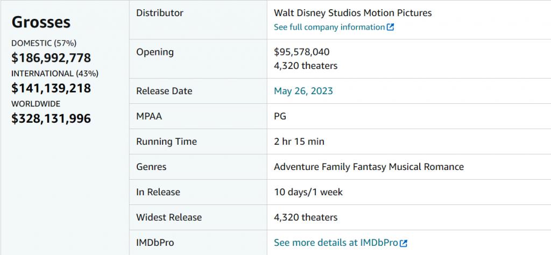Select the worldwide gross amount $328,131,996
Screen dimensions: 551x255
point(51,118)
